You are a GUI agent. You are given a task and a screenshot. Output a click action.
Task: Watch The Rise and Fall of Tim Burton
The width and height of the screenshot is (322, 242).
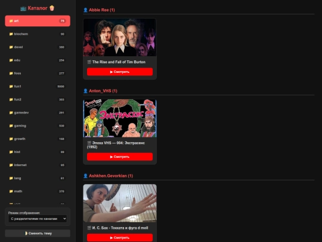point(120,72)
